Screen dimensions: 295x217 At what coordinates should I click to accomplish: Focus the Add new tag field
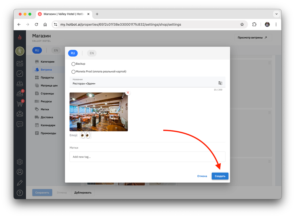(147, 157)
